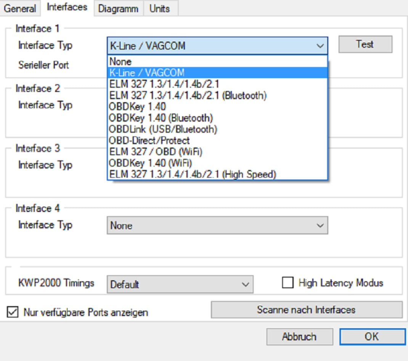Image resolution: width=408 pixels, height=361 pixels.
Task: Choose OBDKey 1.40 (Bluetooth) entry
Action: 217,118
